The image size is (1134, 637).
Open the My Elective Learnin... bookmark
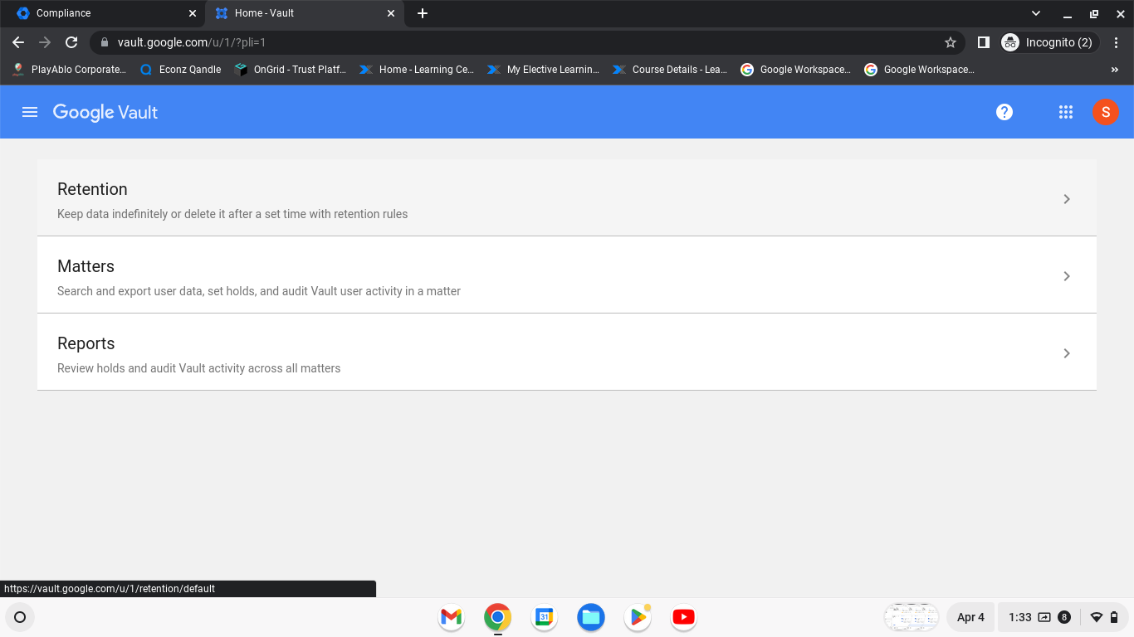(544, 70)
